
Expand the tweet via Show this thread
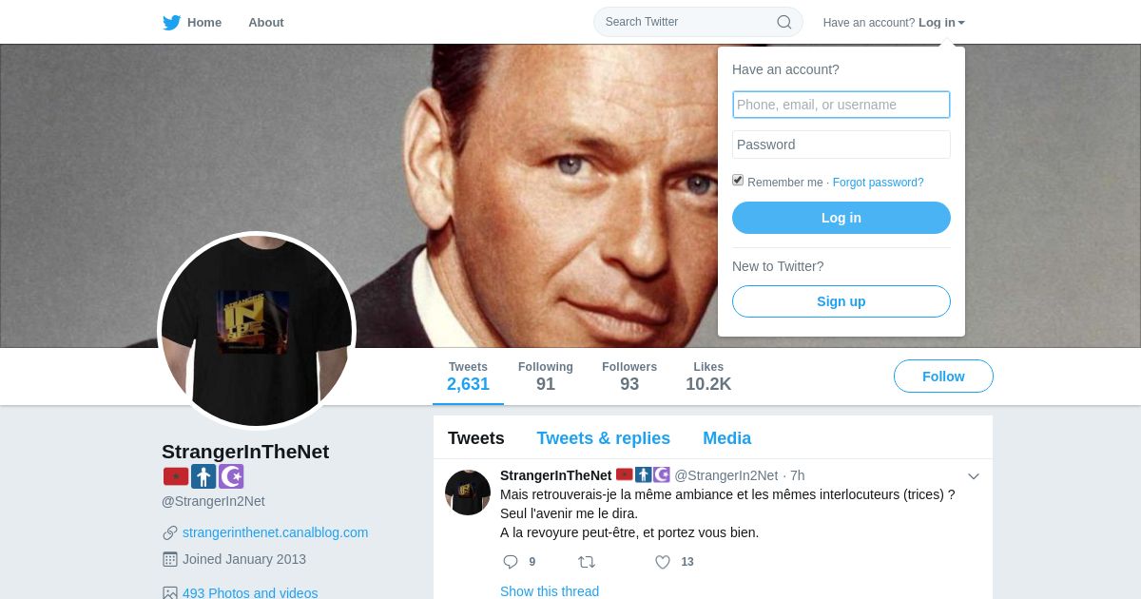[x=550, y=591]
